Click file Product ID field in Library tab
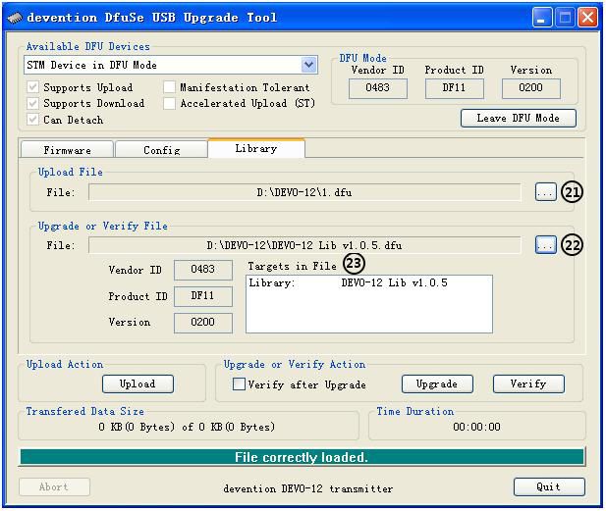 (203, 296)
